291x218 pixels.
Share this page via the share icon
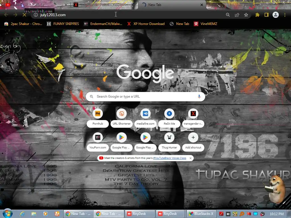(237, 15)
